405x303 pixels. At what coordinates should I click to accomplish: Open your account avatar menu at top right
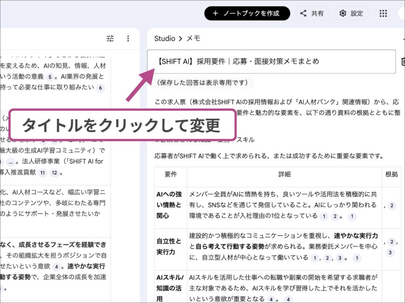(402, 13)
